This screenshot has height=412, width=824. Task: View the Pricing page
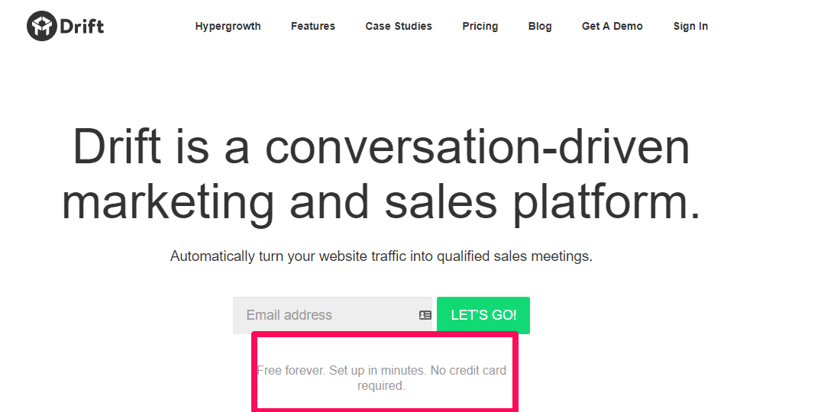tap(480, 26)
